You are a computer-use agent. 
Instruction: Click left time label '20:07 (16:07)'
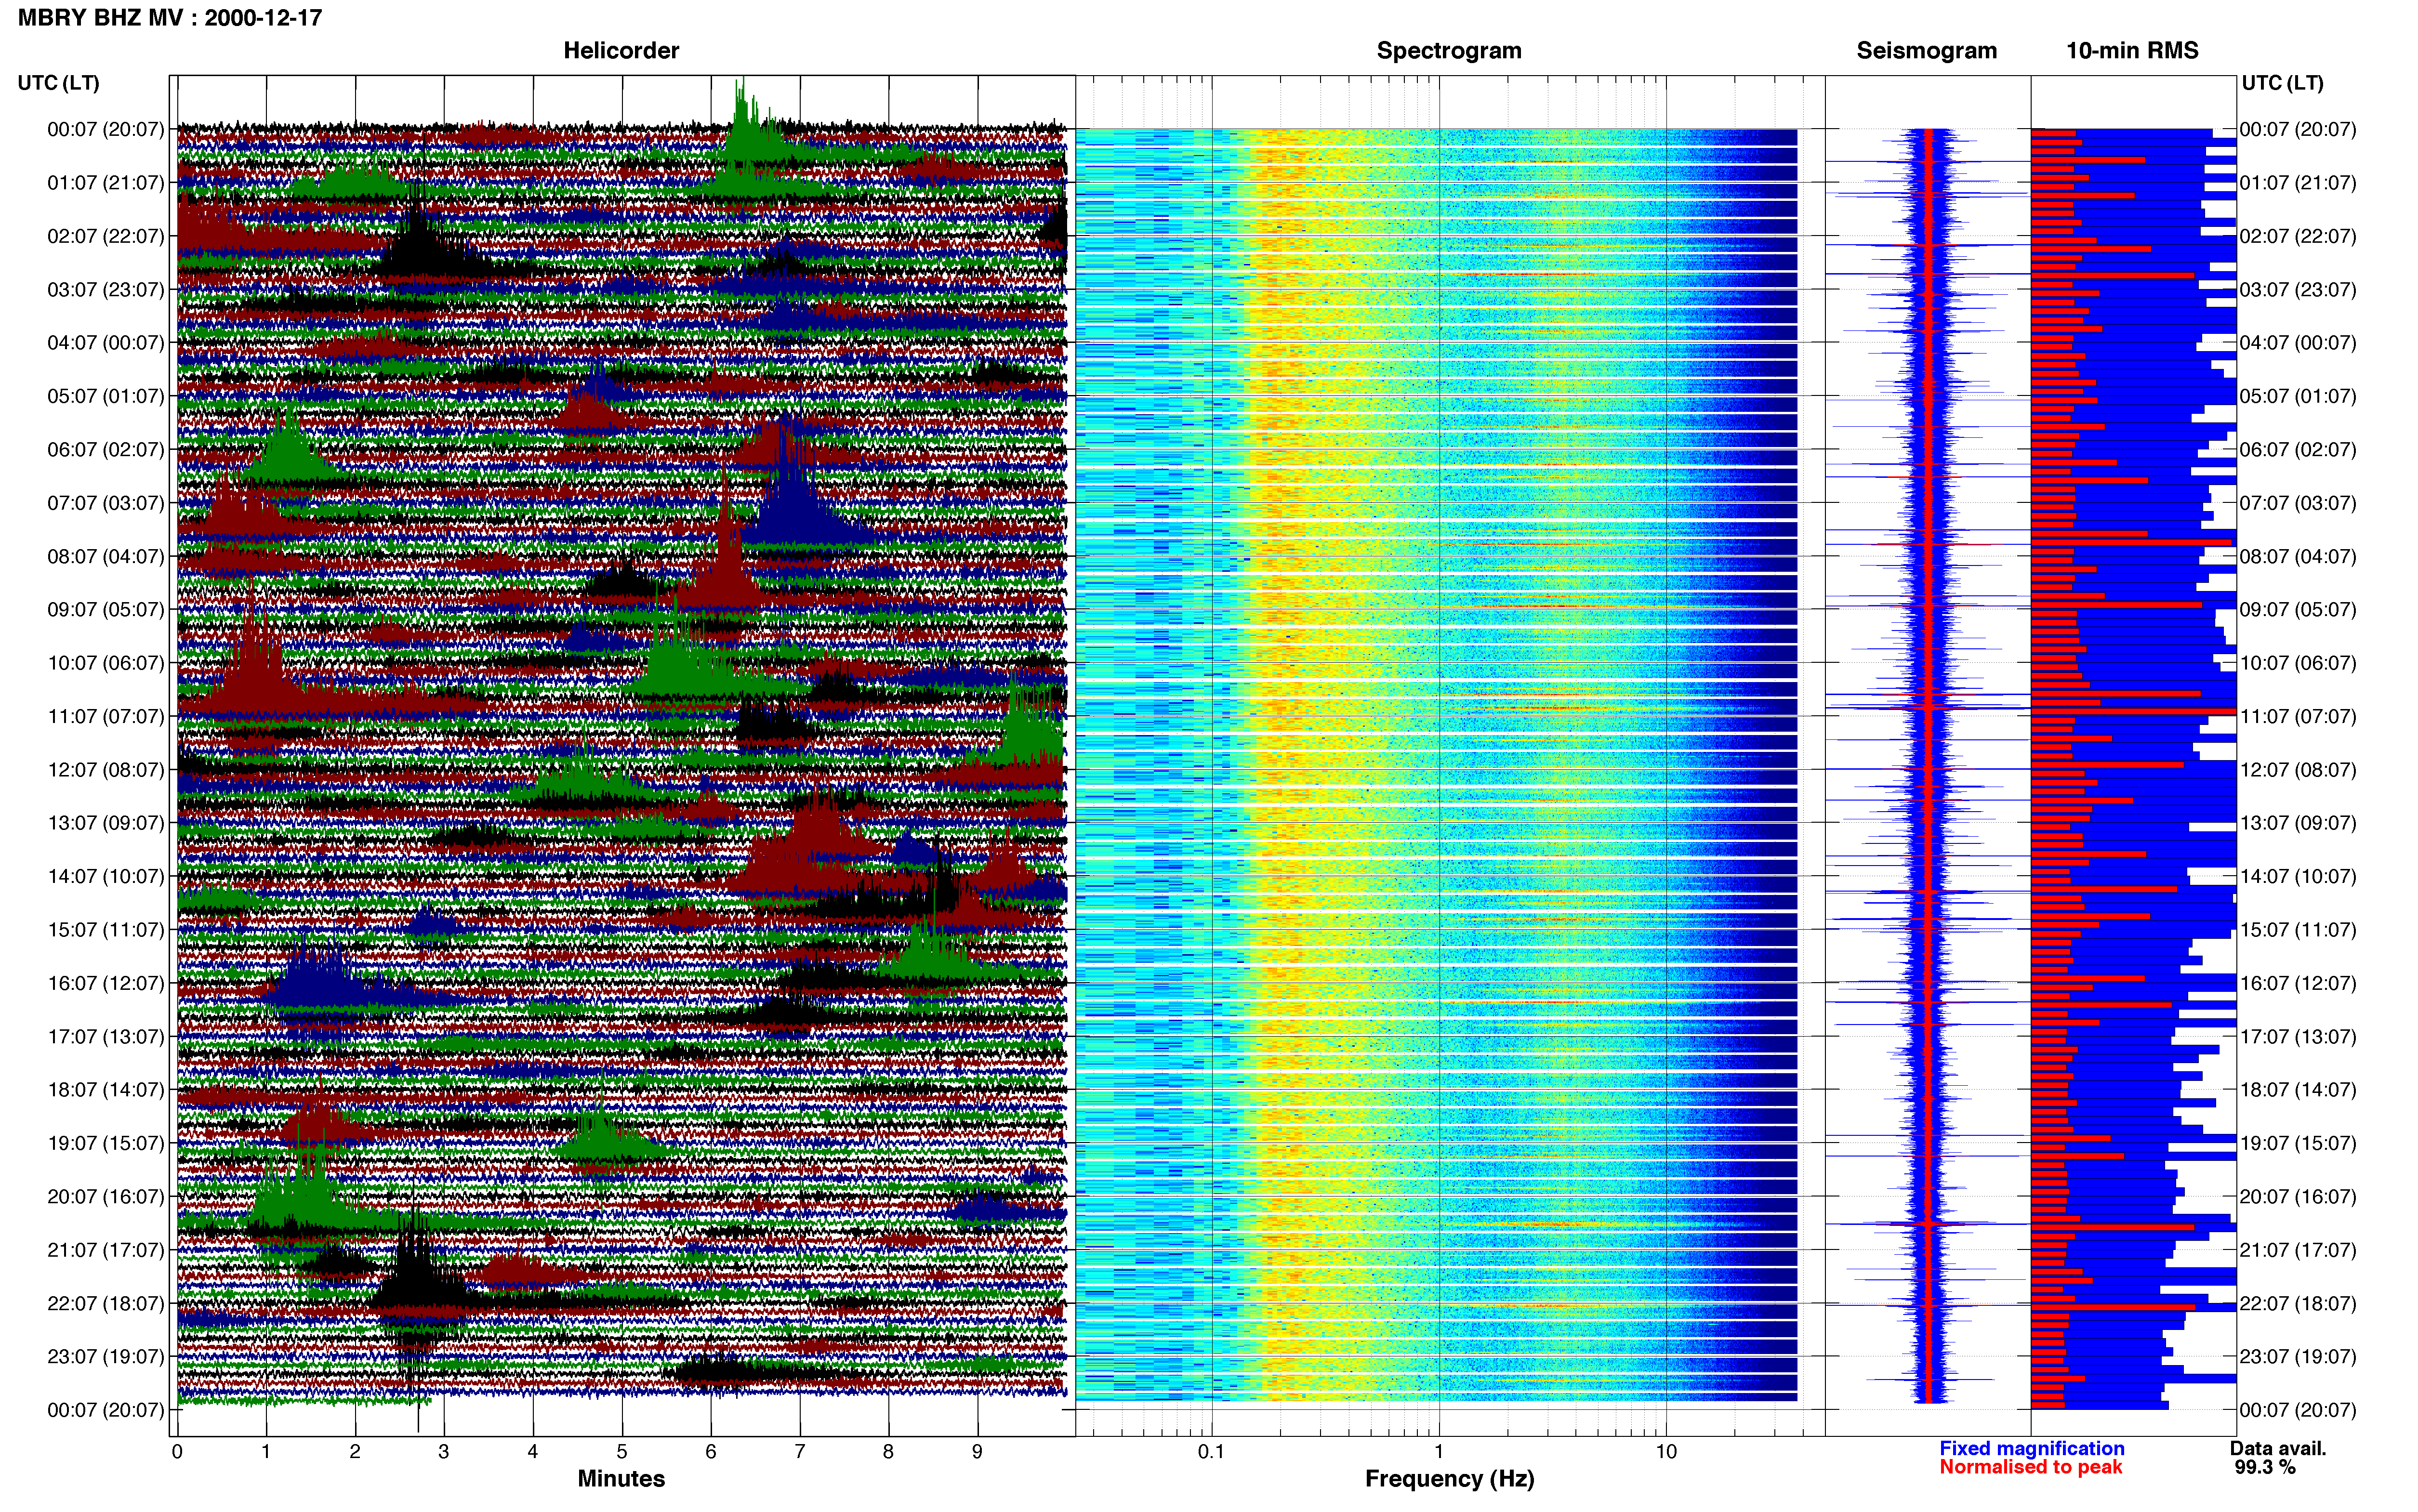click(106, 1197)
